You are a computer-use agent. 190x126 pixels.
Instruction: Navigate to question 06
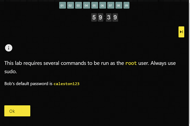click(x=102, y=6)
